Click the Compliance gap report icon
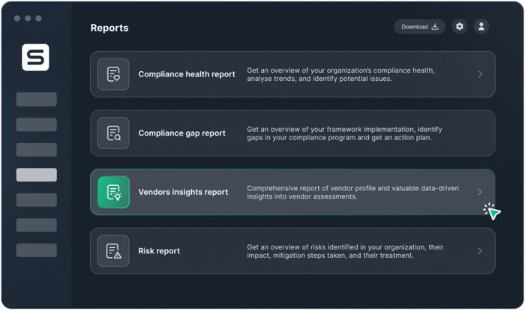525x311 pixels. pos(113,133)
